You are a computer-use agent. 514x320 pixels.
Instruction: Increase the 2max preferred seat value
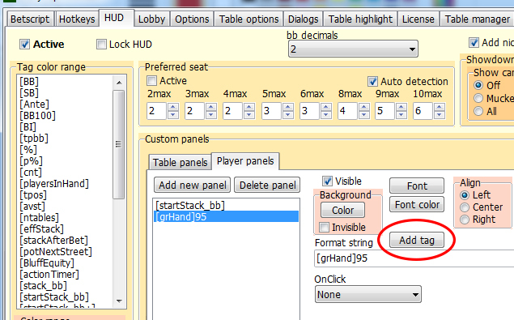[x=173, y=107]
